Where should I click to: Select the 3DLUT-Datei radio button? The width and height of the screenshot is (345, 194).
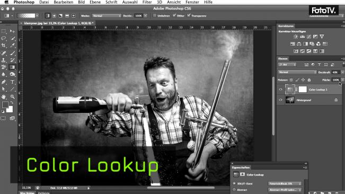tap(234, 183)
